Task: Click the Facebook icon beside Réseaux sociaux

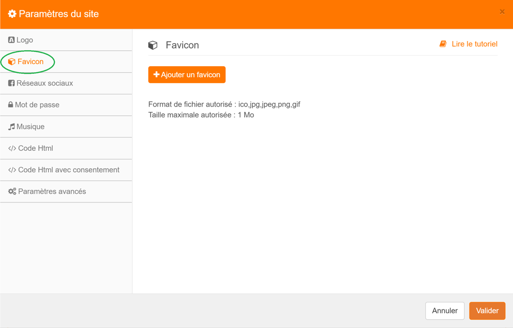Action: click(11, 83)
